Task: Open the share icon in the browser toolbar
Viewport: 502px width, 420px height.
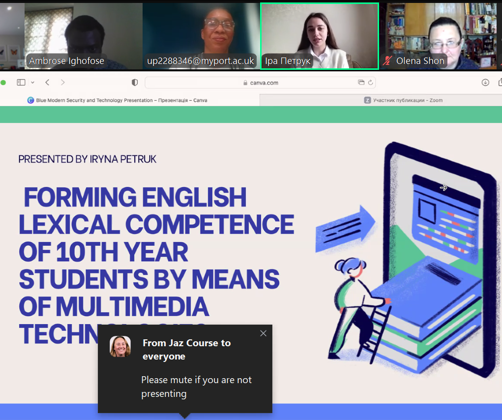Action: click(x=499, y=83)
